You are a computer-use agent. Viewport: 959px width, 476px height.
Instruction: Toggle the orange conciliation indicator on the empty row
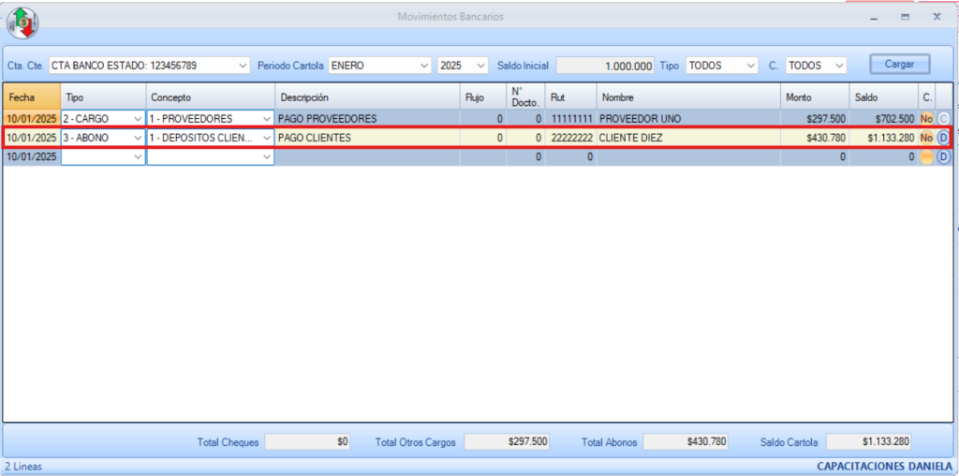[x=926, y=157]
